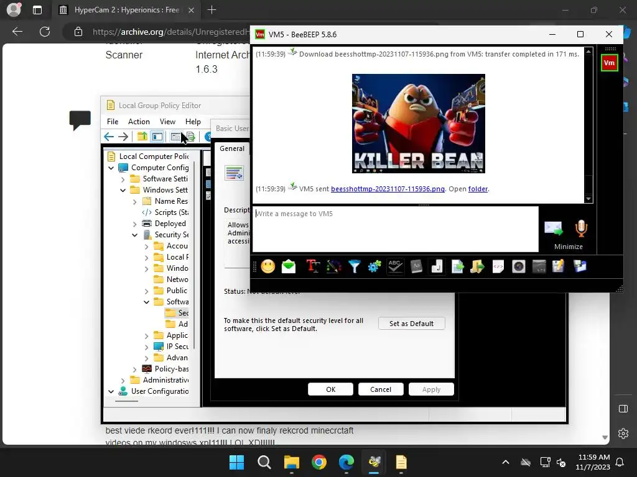This screenshot has width=637, height=477.
Task: Select the Scripts (Startup/Shutdown) tree item
Action: pos(165,212)
